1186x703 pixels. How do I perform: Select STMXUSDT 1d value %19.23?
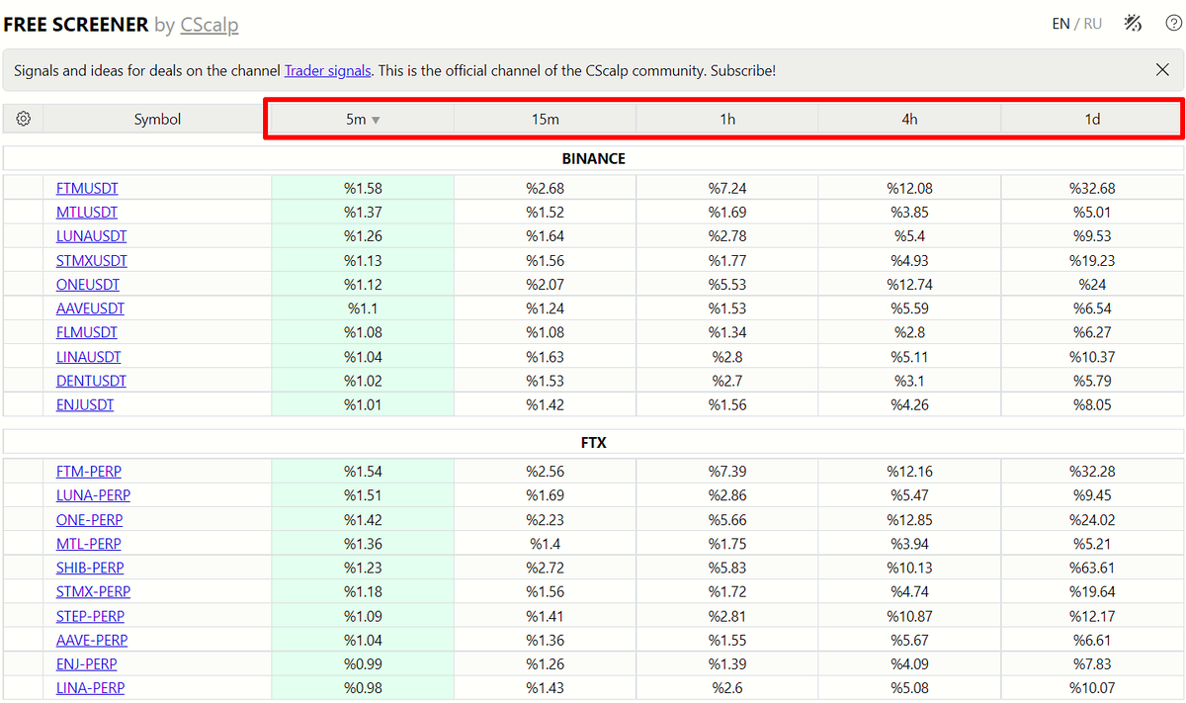1092,261
